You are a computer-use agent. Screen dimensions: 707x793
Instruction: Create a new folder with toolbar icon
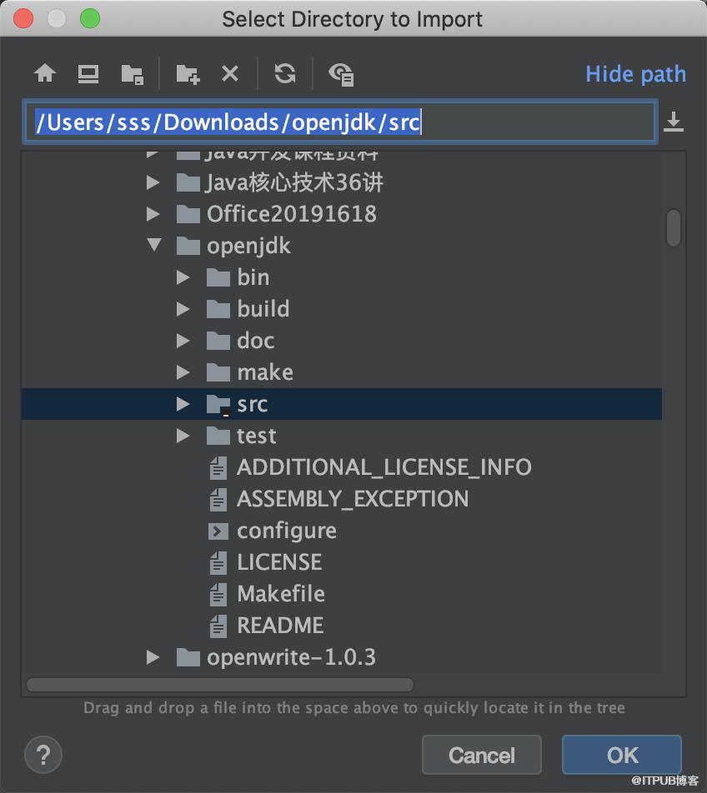[x=188, y=74]
